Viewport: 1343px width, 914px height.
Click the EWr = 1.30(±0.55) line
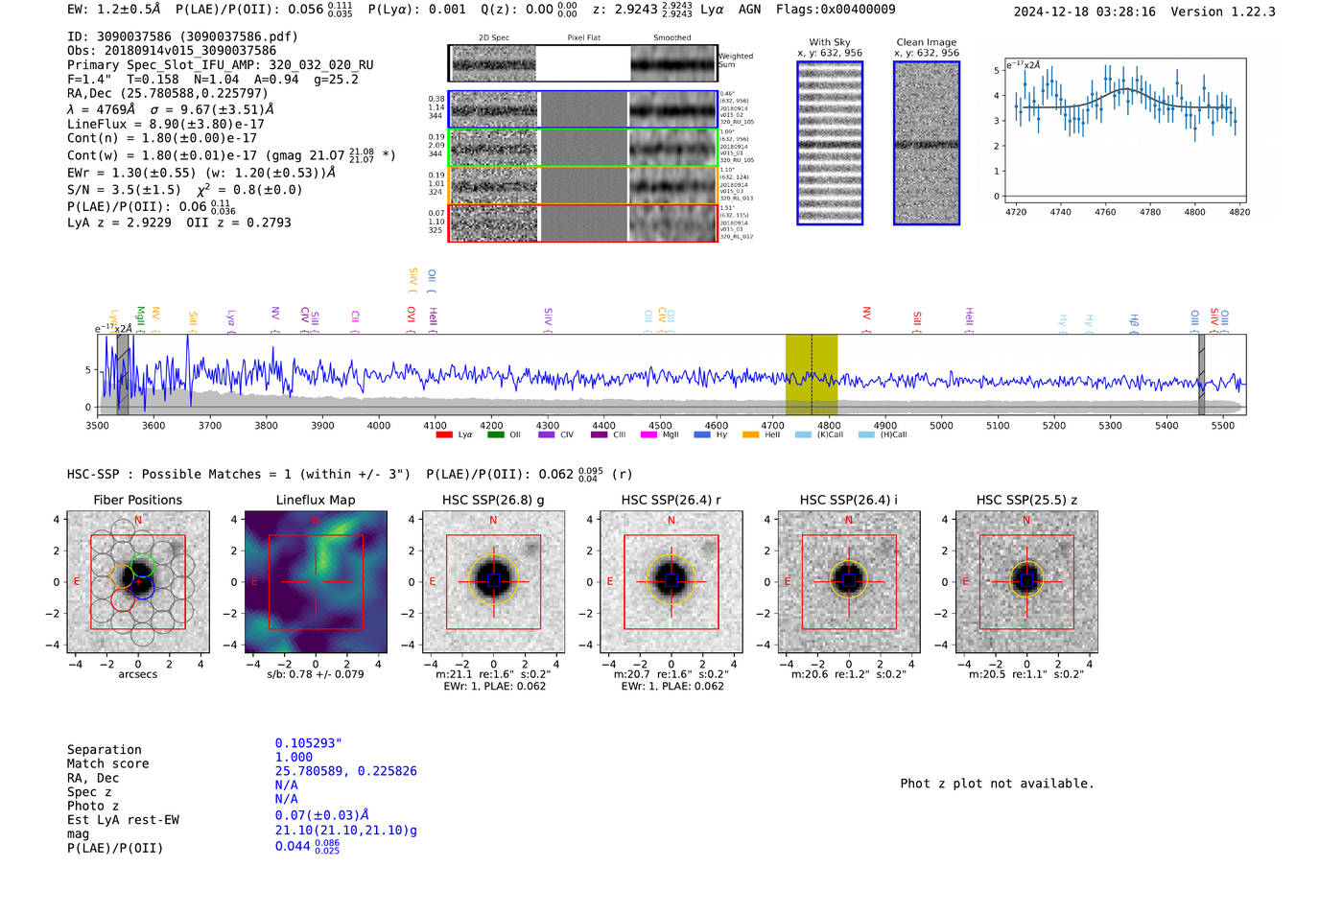[x=201, y=174]
